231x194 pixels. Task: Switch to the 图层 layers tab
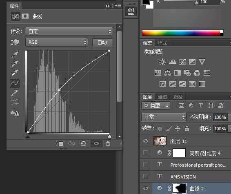(x=147, y=97)
